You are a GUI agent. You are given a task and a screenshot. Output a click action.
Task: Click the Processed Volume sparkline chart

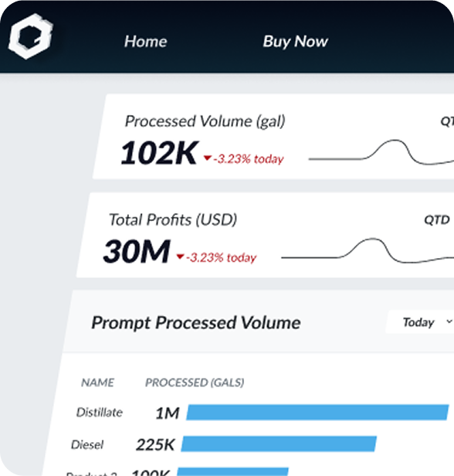point(381,152)
